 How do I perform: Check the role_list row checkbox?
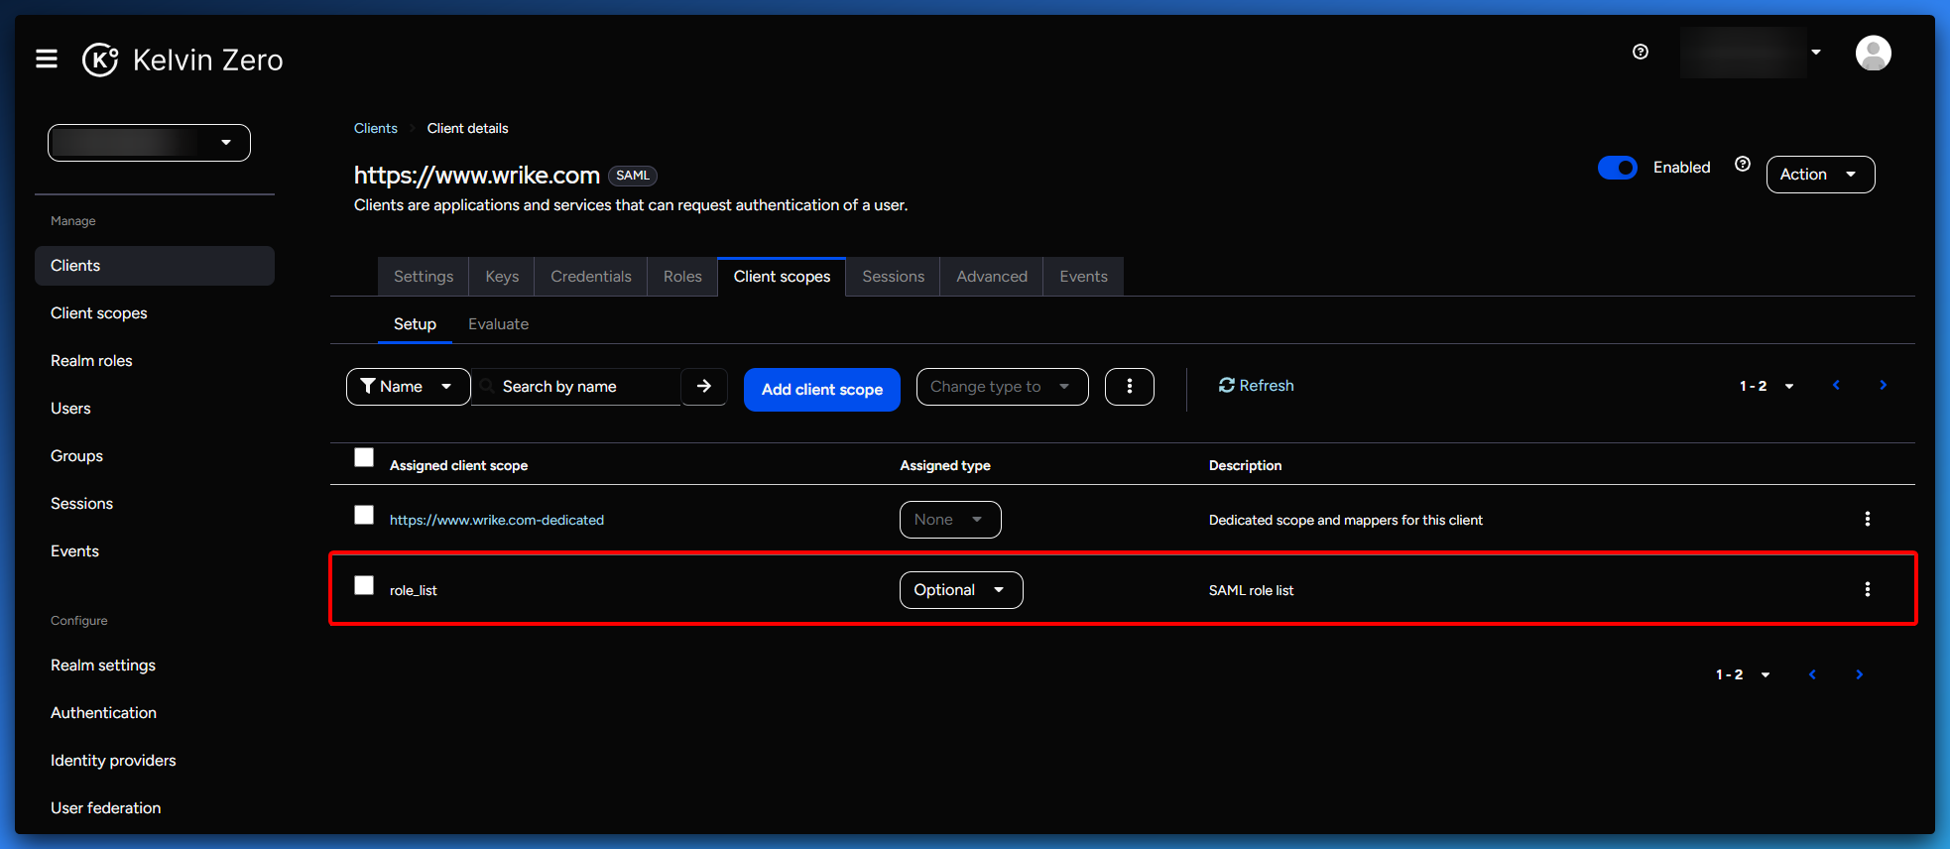tap(364, 585)
